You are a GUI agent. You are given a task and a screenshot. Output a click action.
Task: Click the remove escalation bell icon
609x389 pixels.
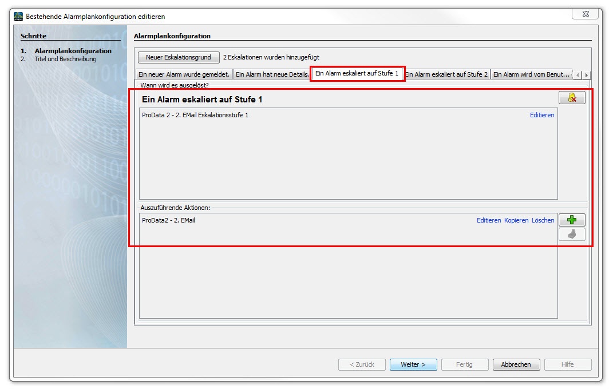(572, 98)
